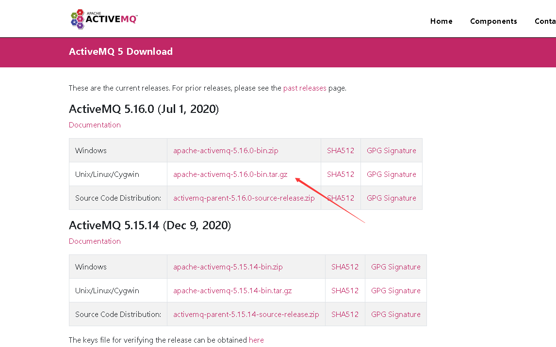This screenshot has height=347, width=556.
Task: Open SHA512 for 5.16.0 source release
Action: 341,198
